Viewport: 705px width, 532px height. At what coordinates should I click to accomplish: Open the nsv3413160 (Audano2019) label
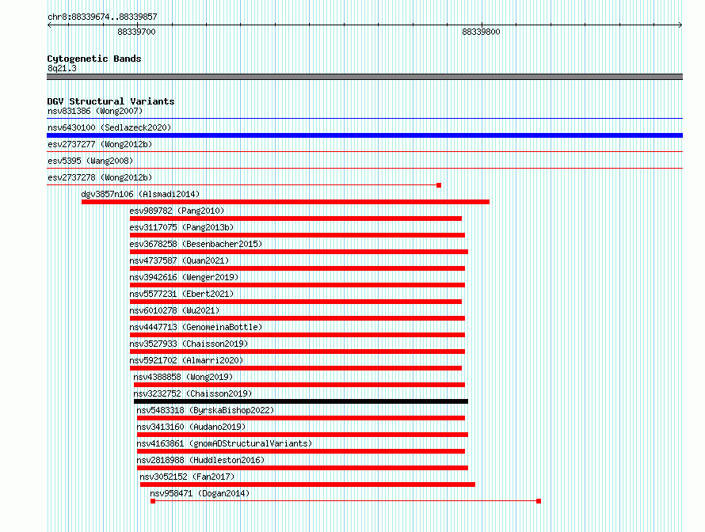point(191,427)
